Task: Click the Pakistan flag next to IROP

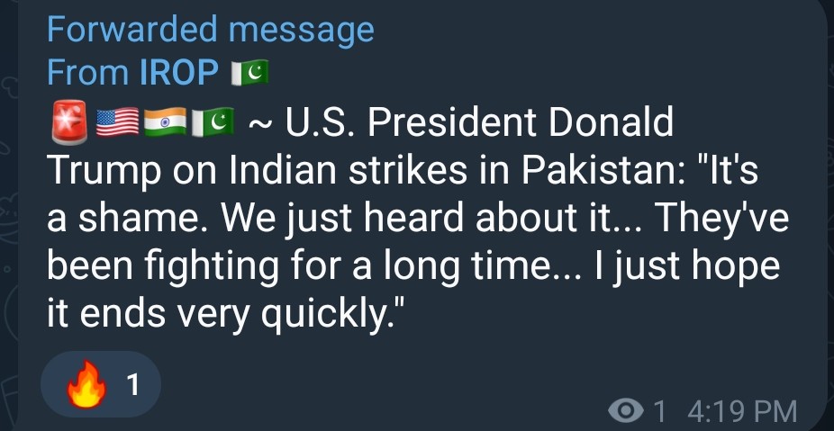Action: pyautogui.click(x=250, y=72)
